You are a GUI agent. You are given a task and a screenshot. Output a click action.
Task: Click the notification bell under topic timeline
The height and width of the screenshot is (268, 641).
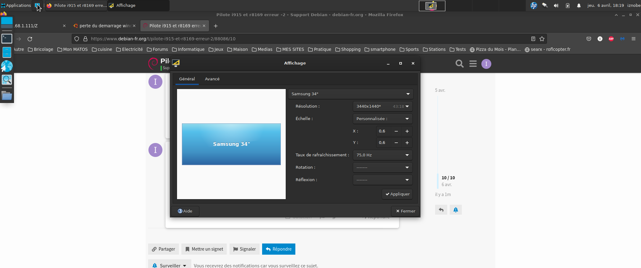click(x=456, y=210)
